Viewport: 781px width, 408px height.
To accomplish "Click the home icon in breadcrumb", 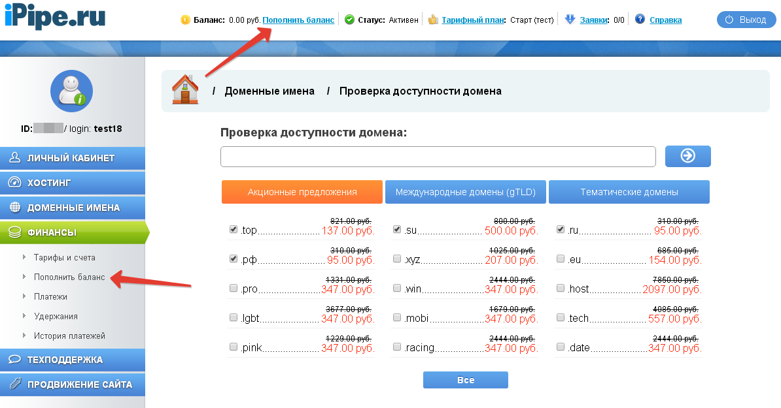I will pyautogui.click(x=185, y=89).
